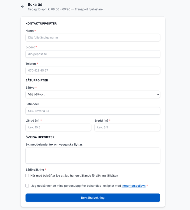Check the personal data consent checkbox
Image resolution: width=190 pixels, height=210 pixels.
pyautogui.click(x=27, y=185)
